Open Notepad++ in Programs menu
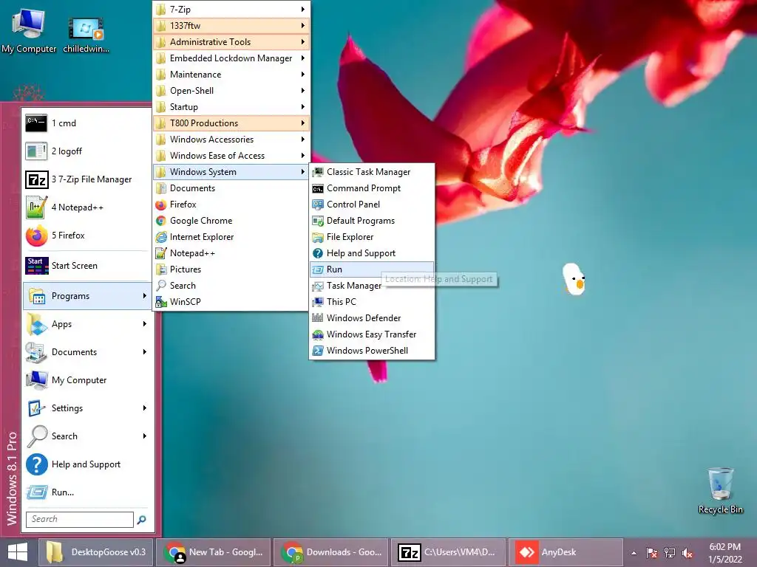This screenshot has height=567, width=757. 231,253
